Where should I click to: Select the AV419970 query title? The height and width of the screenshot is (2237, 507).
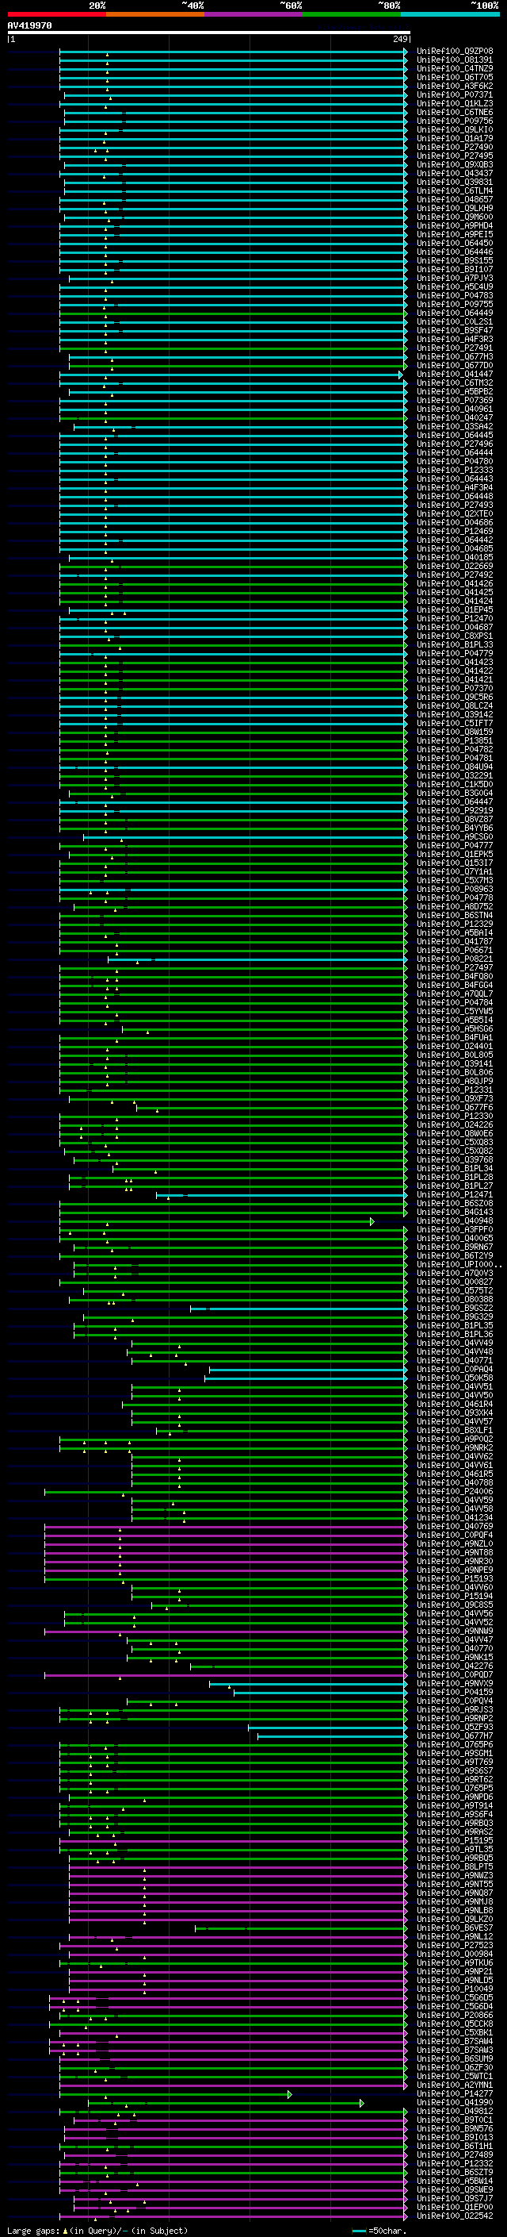pos(29,26)
